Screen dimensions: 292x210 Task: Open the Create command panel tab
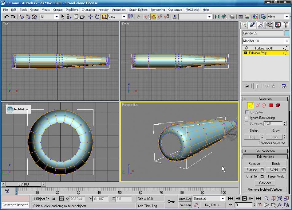pyautogui.click(x=245, y=25)
